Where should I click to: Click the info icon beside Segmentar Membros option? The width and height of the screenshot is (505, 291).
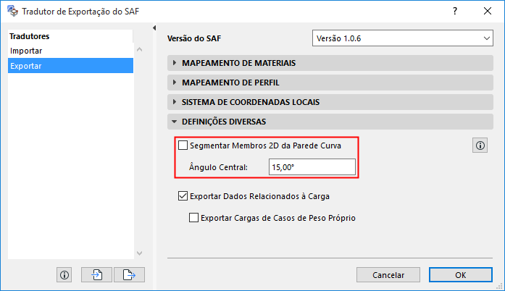point(480,145)
